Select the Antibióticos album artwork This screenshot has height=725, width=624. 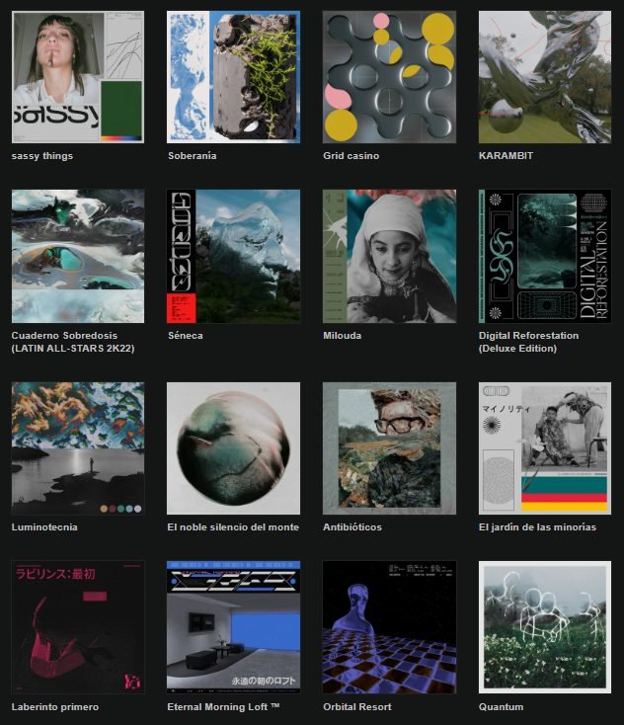(x=389, y=448)
